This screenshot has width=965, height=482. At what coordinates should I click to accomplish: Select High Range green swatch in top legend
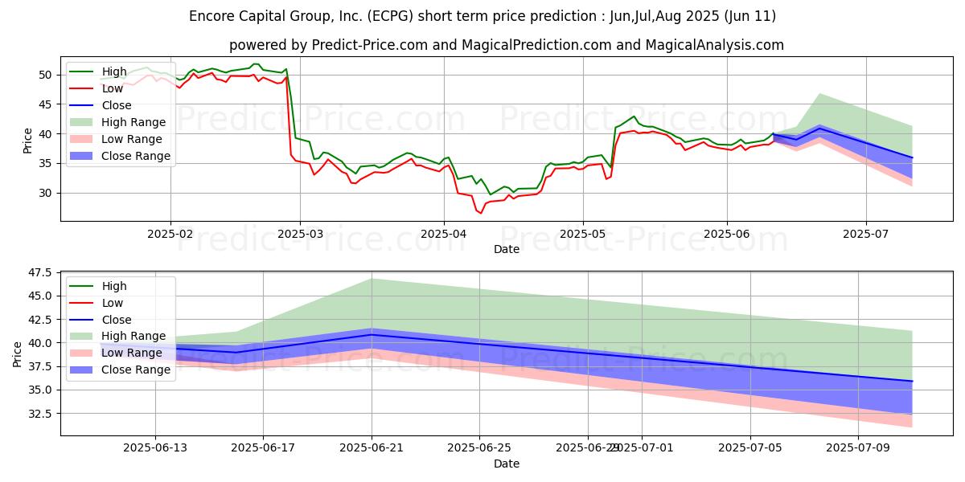tap(82, 122)
